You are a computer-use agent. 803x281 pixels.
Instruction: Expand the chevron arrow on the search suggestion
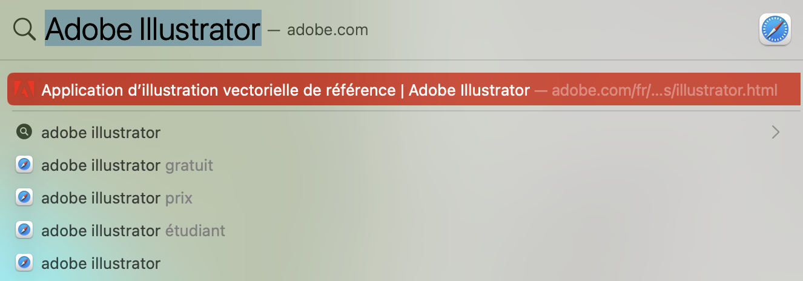[775, 132]
